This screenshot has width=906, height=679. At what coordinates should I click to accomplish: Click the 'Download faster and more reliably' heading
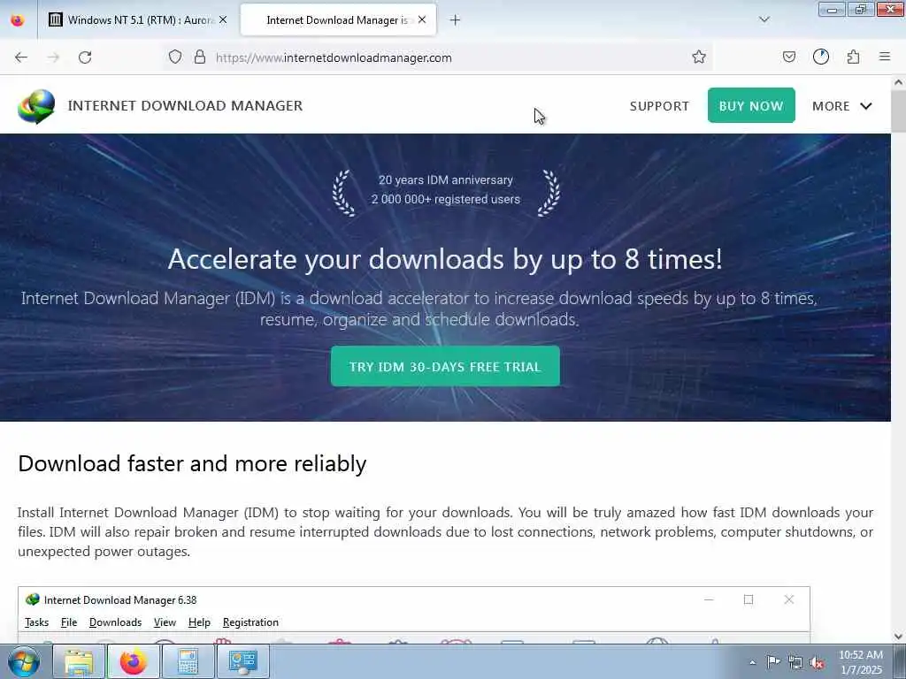[192, 463]
